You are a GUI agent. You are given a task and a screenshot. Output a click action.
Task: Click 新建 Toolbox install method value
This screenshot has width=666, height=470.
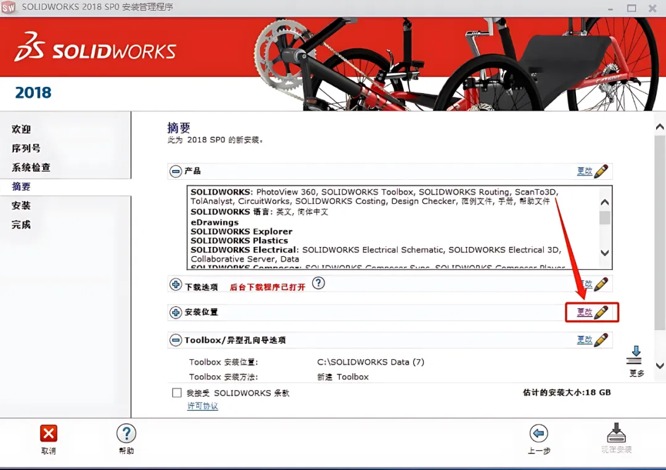pos(343,377)
